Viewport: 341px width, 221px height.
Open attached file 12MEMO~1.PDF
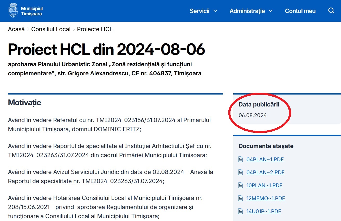[266, 198]
